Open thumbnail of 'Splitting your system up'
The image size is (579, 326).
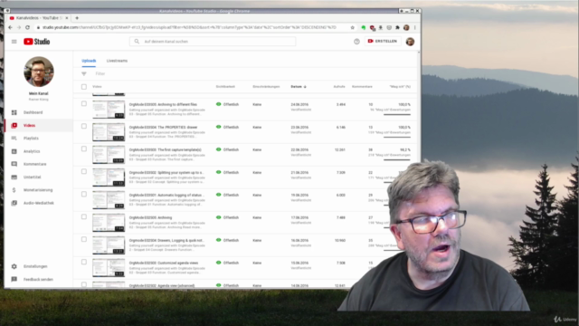(109, 177)
